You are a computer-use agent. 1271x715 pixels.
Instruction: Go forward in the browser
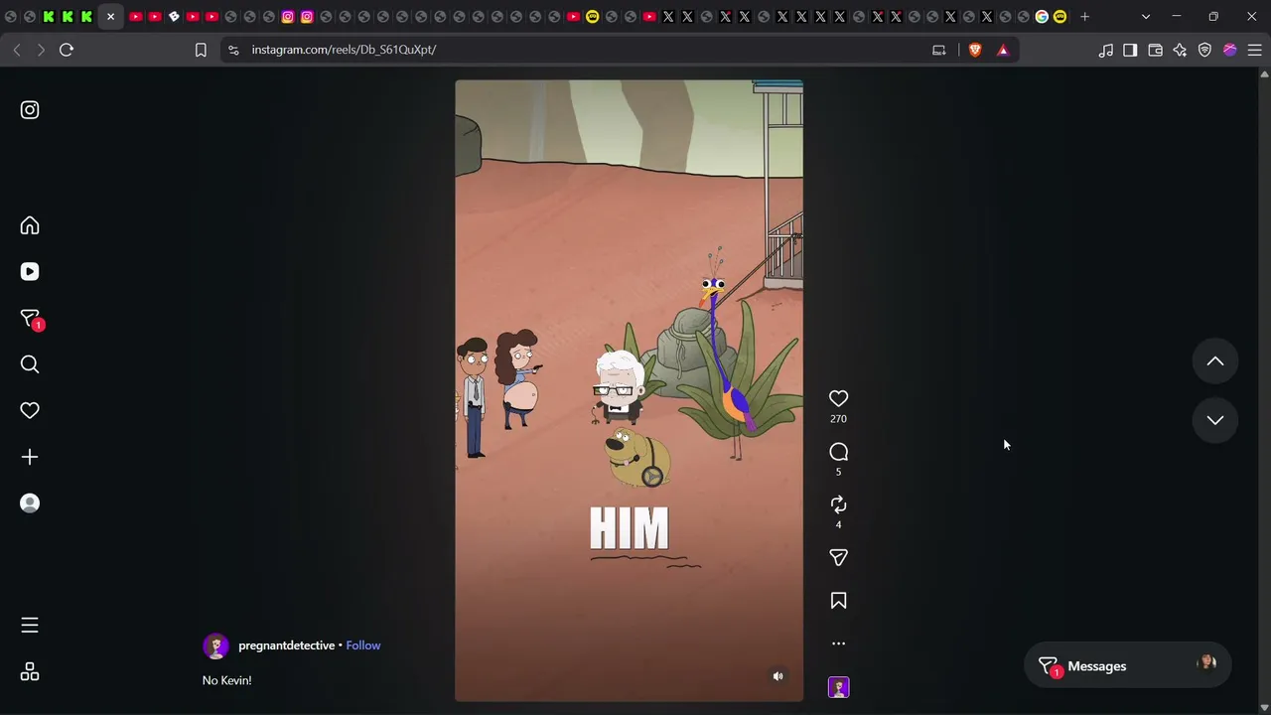41,50
